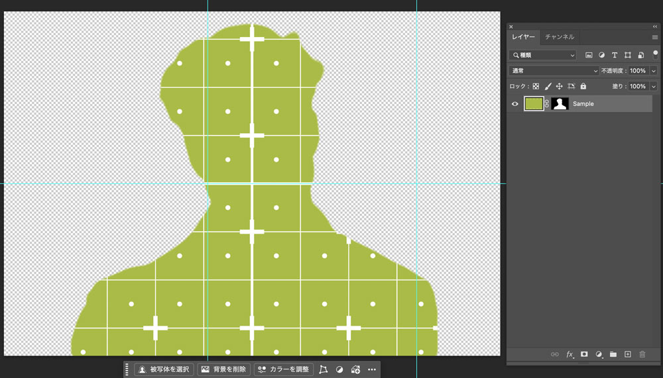Toggle the link between layer and mask
This screenshot has height=378, width=663.
(x=547, y=104)
